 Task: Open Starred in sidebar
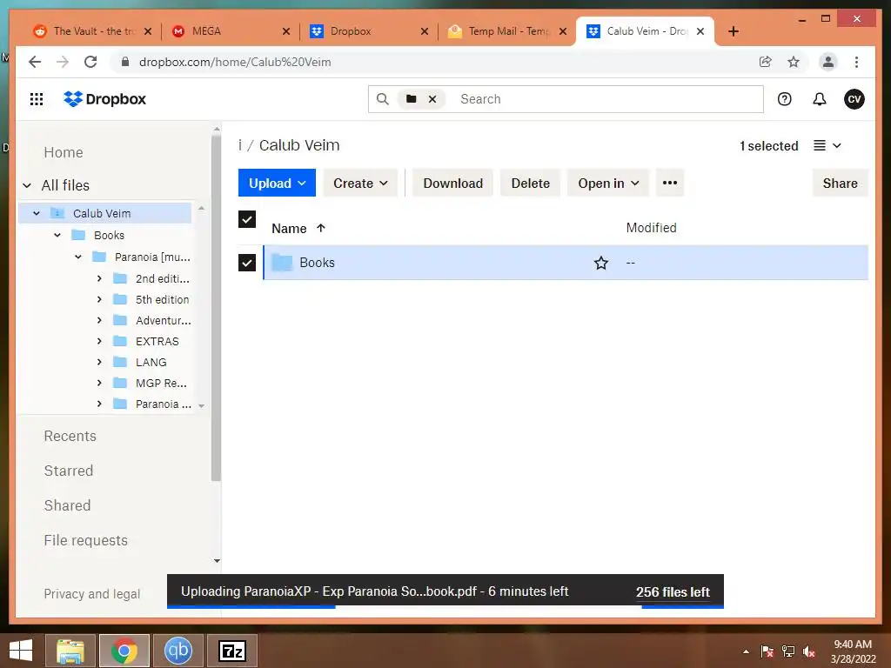[x=68, y=471]
